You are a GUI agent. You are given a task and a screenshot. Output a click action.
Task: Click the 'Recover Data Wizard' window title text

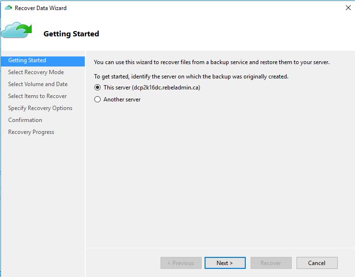click(x=41, y=8)
